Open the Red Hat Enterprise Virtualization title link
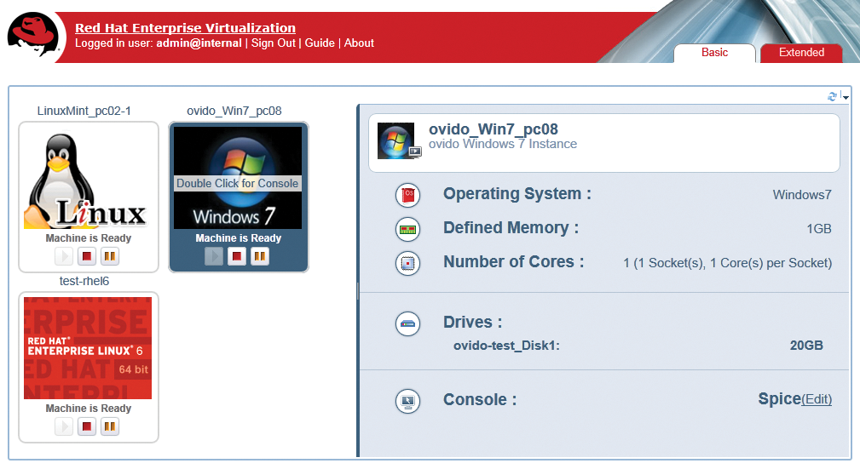 [186, 28]
